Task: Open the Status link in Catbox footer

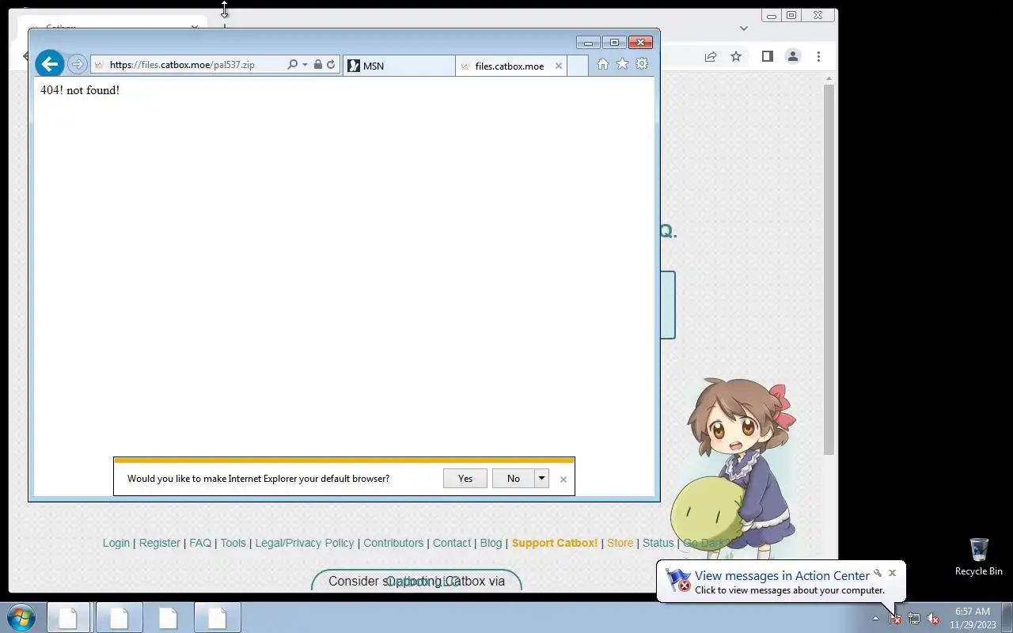Action: click(x=658, y=543)
